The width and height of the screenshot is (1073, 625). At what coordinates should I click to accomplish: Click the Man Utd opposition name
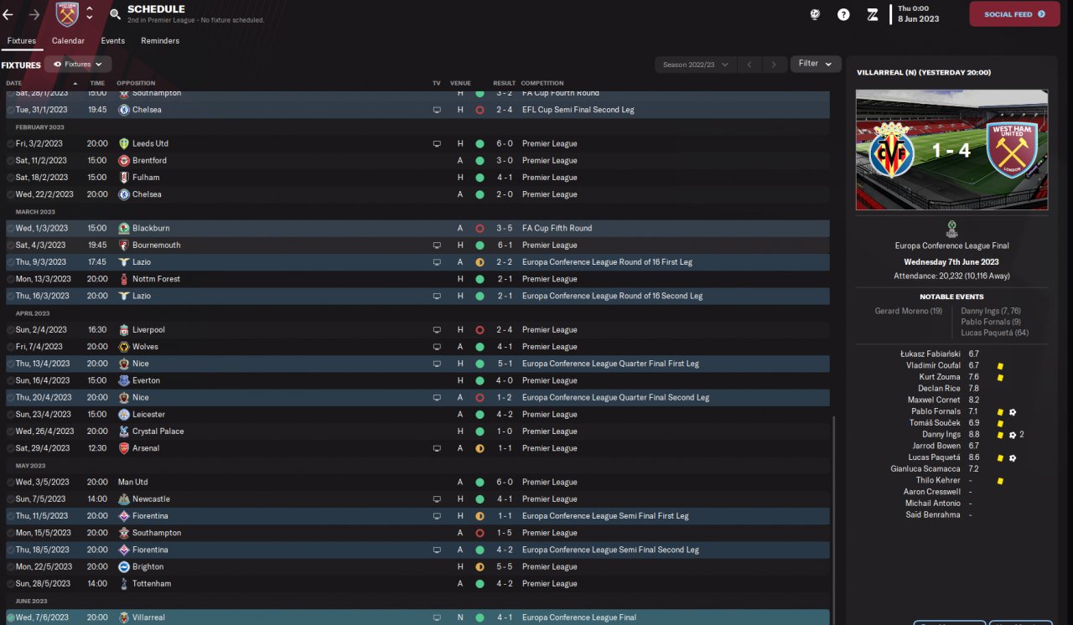point(133,482)
